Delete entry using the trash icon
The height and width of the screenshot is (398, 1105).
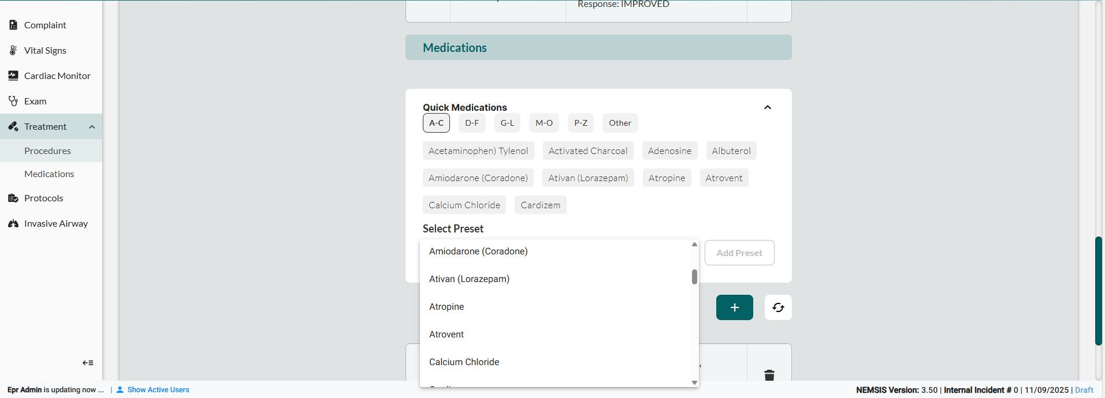769,375
